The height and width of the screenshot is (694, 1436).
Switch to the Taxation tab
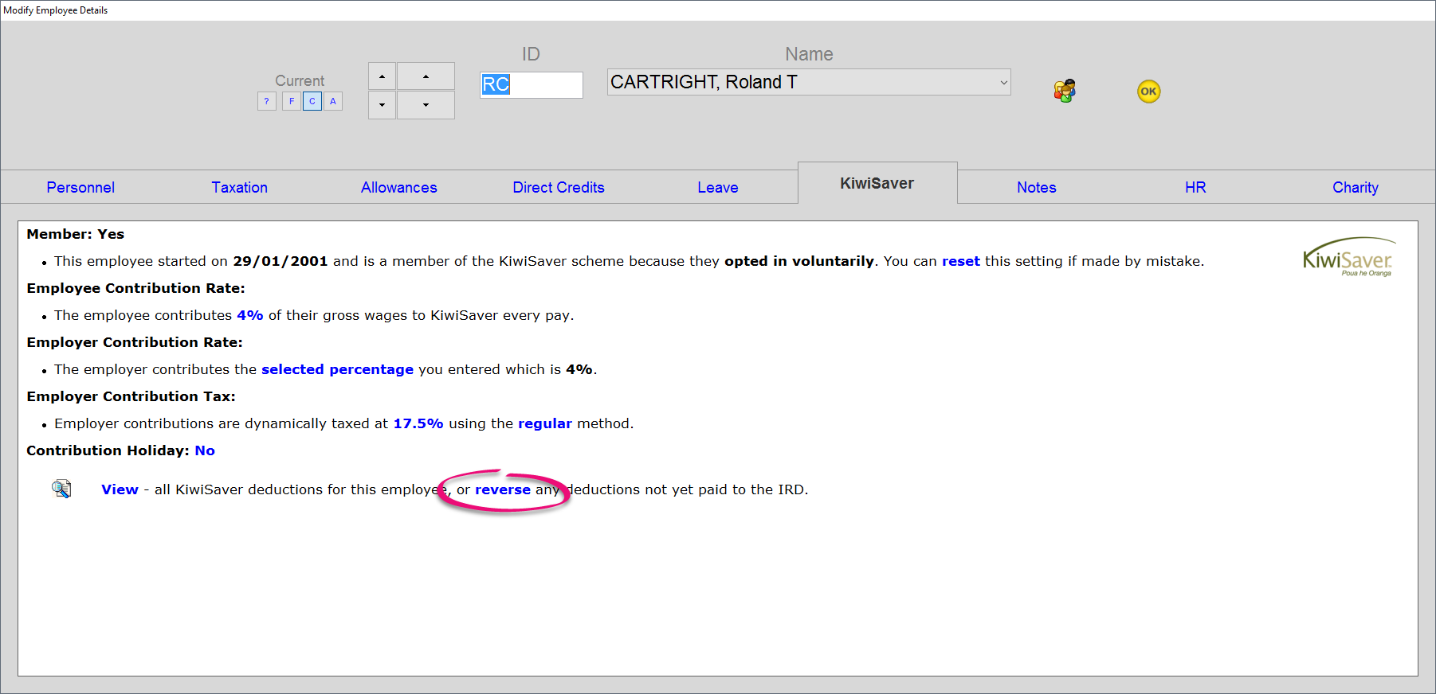[x=239, y=187]
